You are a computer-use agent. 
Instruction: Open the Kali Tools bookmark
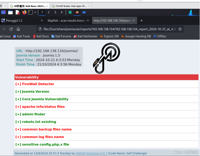point(22,36)
